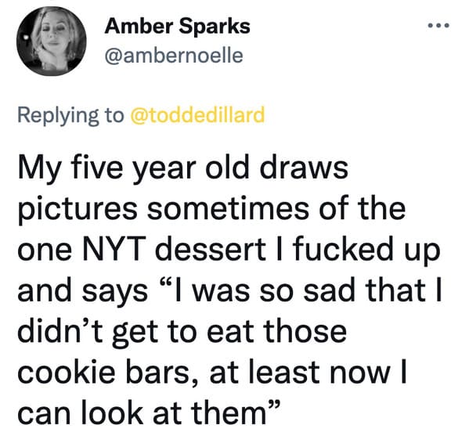
Task: Click the tweet line "pictures sometimes of the"
Action: pos(211,209)
